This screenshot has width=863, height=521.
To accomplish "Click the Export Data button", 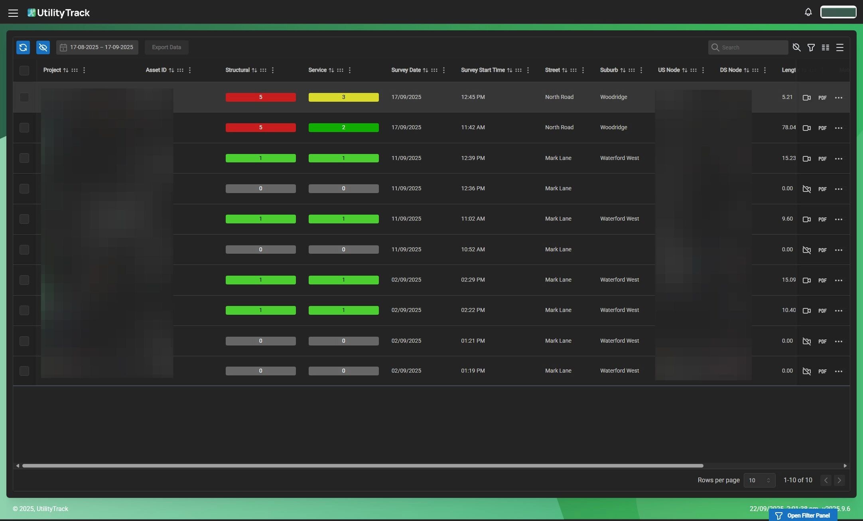I will click(166, 47).
